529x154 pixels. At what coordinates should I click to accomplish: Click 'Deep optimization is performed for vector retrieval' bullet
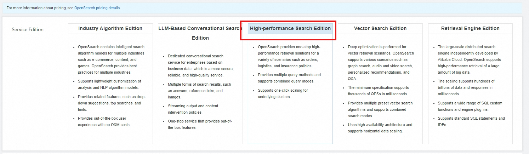[x=381, y=63]
